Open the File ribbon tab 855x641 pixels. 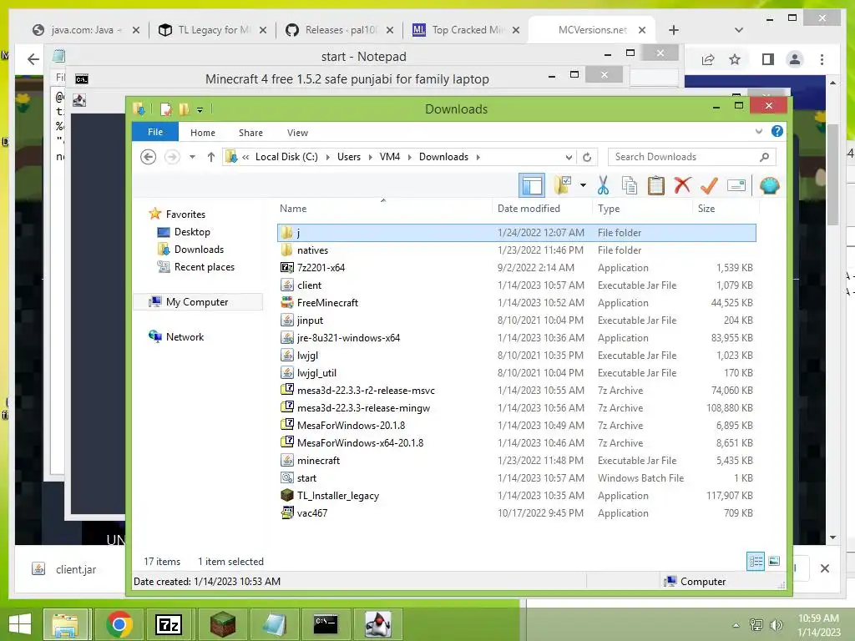[x=154, y=132]
